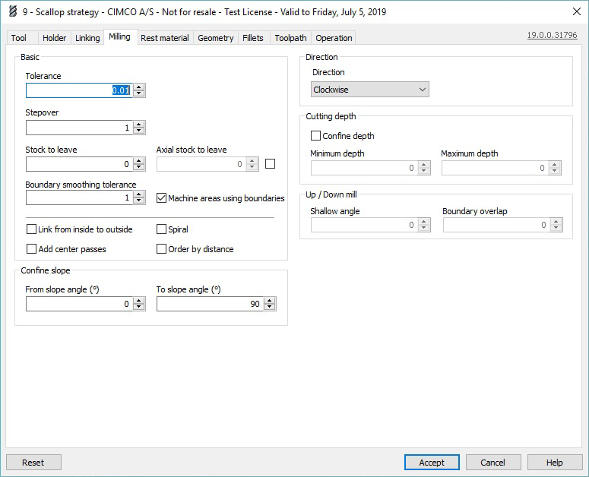Viewport: 589px width, 477px height.
Task: Open the Direction dropdown set to Clockwise
Action: point(370,90)
